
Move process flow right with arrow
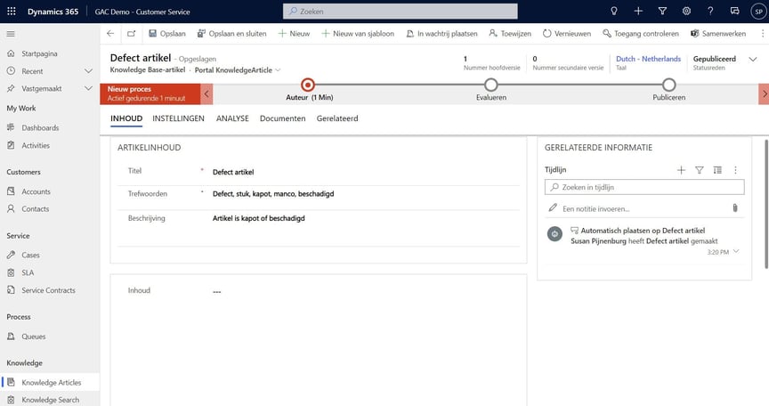(764, 93)
